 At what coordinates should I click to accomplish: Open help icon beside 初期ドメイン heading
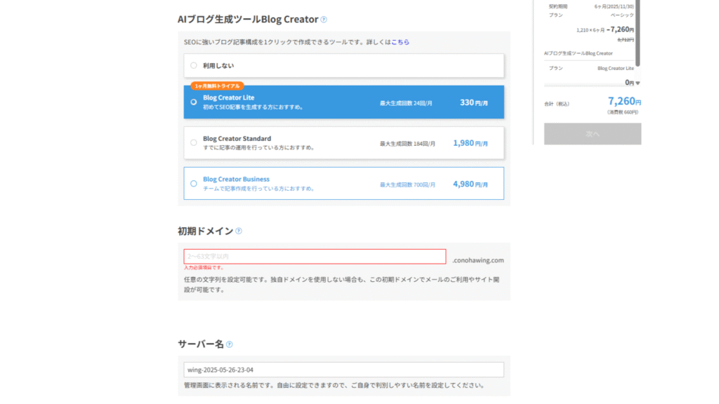pyautogui.click(x=239, y=231)
